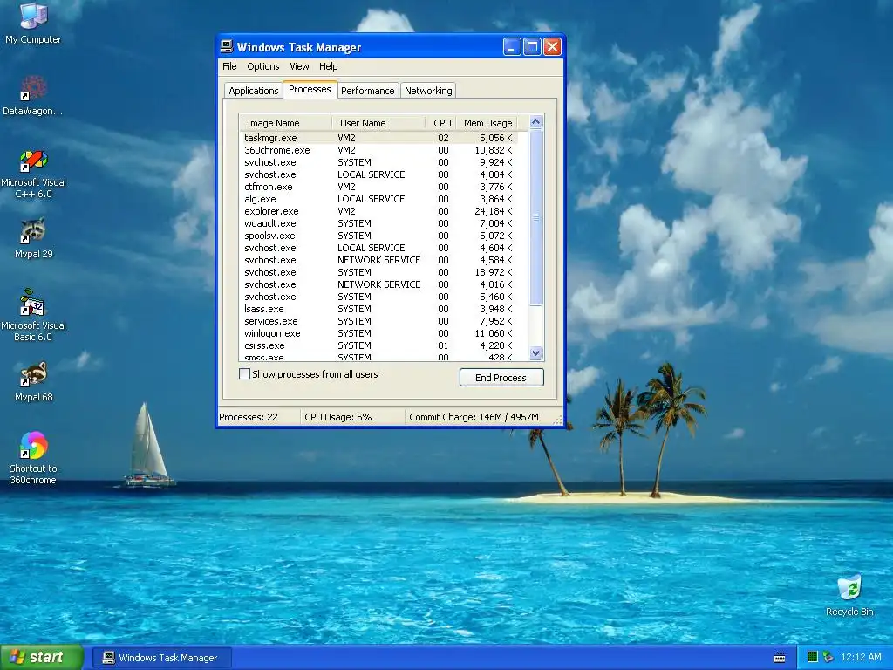Click Windows Task Manager taskbar button
Screen dimensions: 893x670
(161, 658)
